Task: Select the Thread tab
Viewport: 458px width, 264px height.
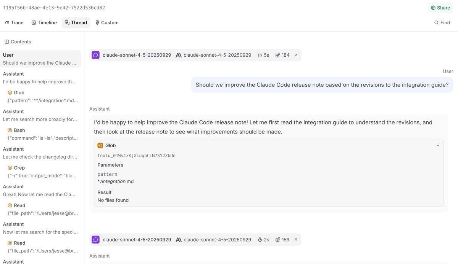Action: coord(76,22)
